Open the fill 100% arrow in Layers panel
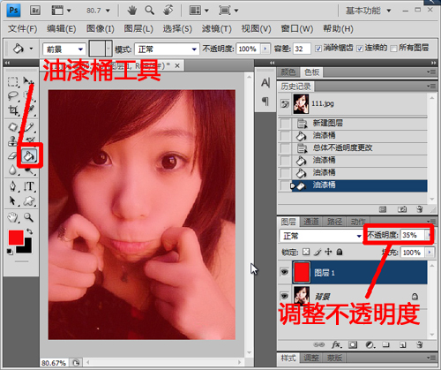The height and width of the screenshot is (370, 441). tap(430, 253)
